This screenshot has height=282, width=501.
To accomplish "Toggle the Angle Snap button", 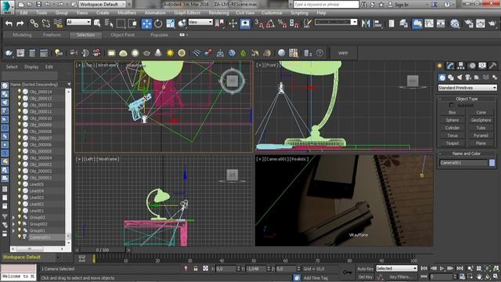I will [270, 23].
